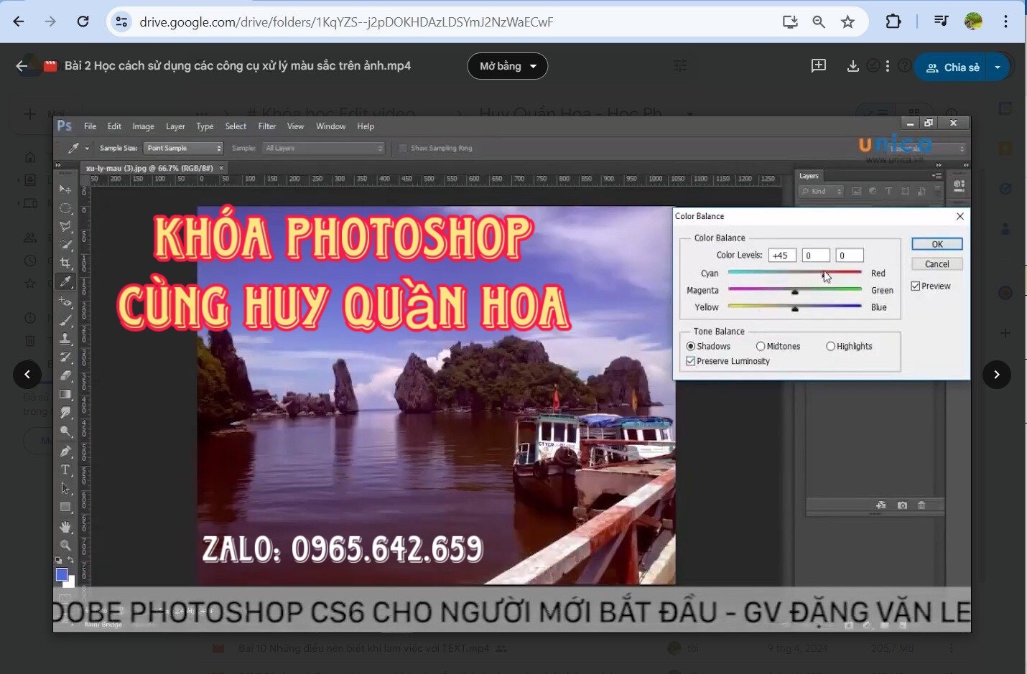The image size is (1027, 674).
Task: Click Cancel in Color Balance dialog
Action: [937, 264]
